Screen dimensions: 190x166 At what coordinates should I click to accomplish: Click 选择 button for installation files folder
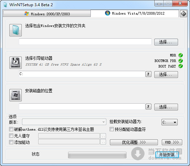click(166, 42)
